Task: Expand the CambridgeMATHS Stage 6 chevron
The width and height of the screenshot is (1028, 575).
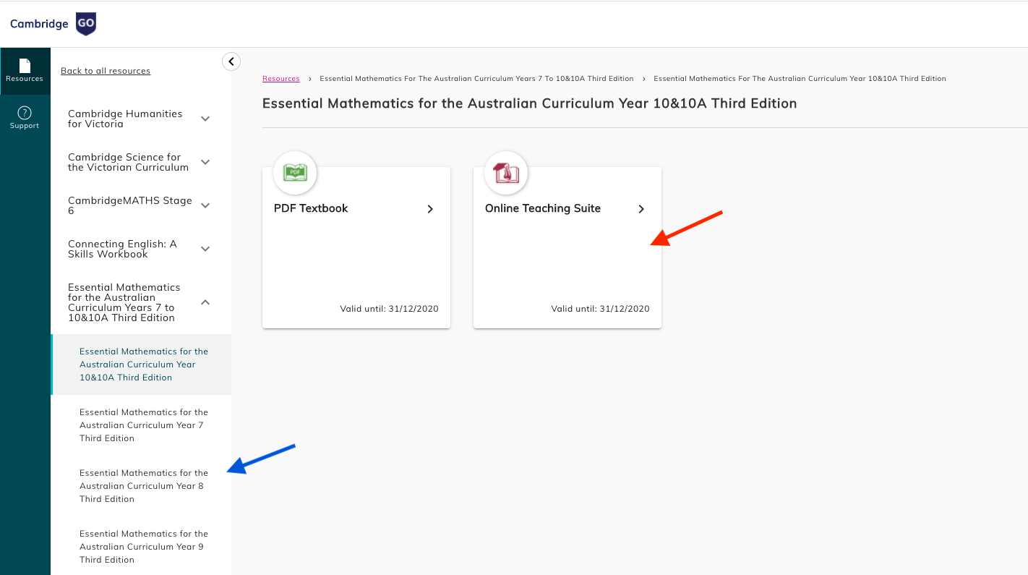Action: pos(205,205)
